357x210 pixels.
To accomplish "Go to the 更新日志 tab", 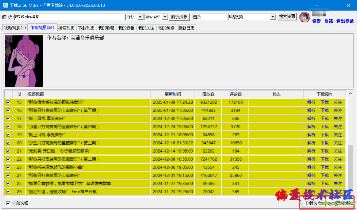I will pyautogui.click(x=186, y=28).
